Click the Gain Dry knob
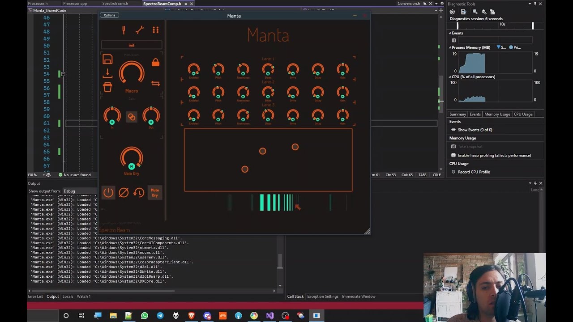Image resolution: width=573 pixels, height=322 pixels. tap(132, 159)
